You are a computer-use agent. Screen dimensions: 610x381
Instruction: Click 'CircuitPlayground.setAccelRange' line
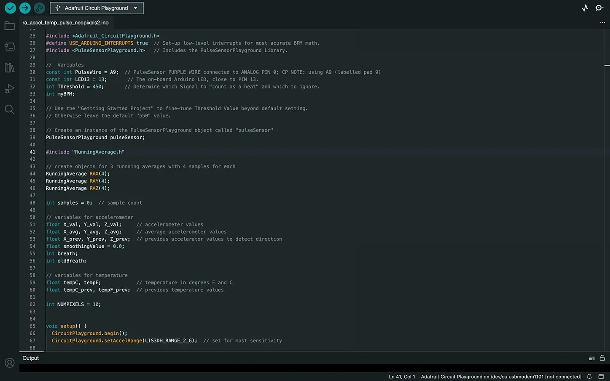(124, 341)
